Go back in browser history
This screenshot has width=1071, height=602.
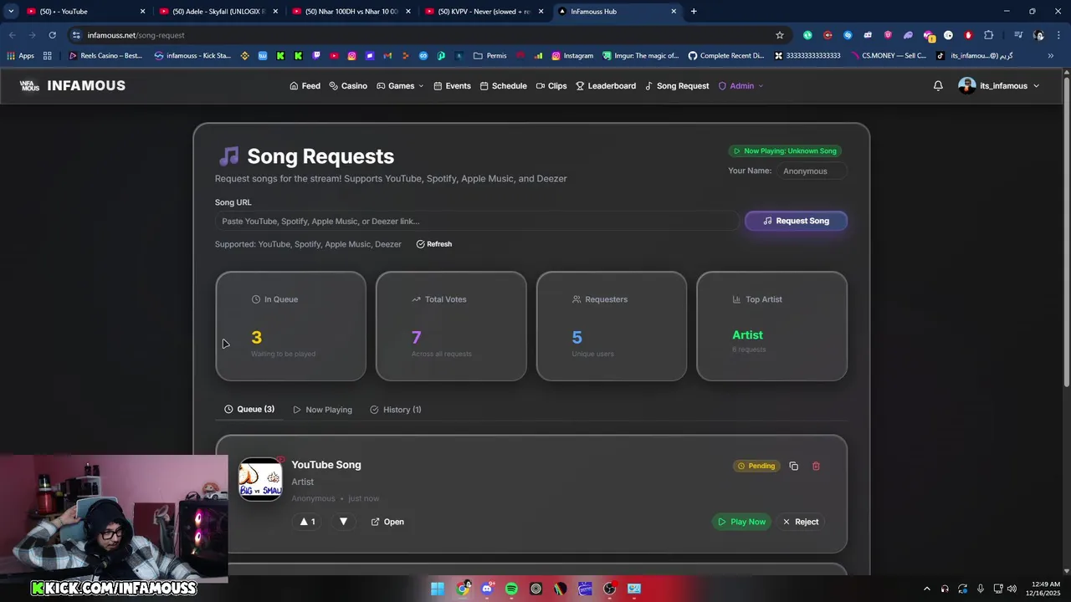(12, 35)
